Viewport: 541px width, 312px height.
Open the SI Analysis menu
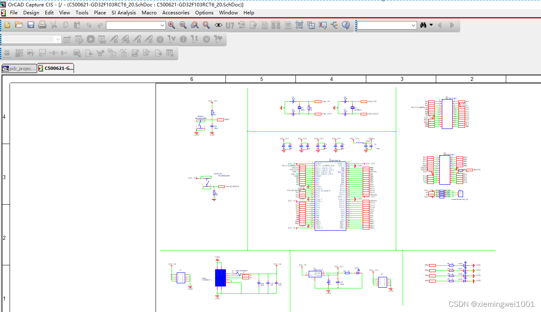coord(124,12)
